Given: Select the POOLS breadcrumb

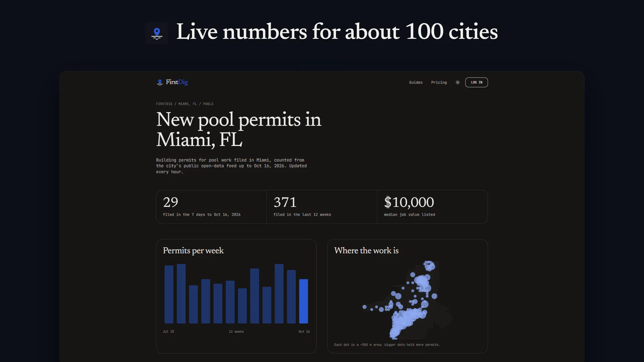Looking at the screenshot, I should tap(208, 104).
